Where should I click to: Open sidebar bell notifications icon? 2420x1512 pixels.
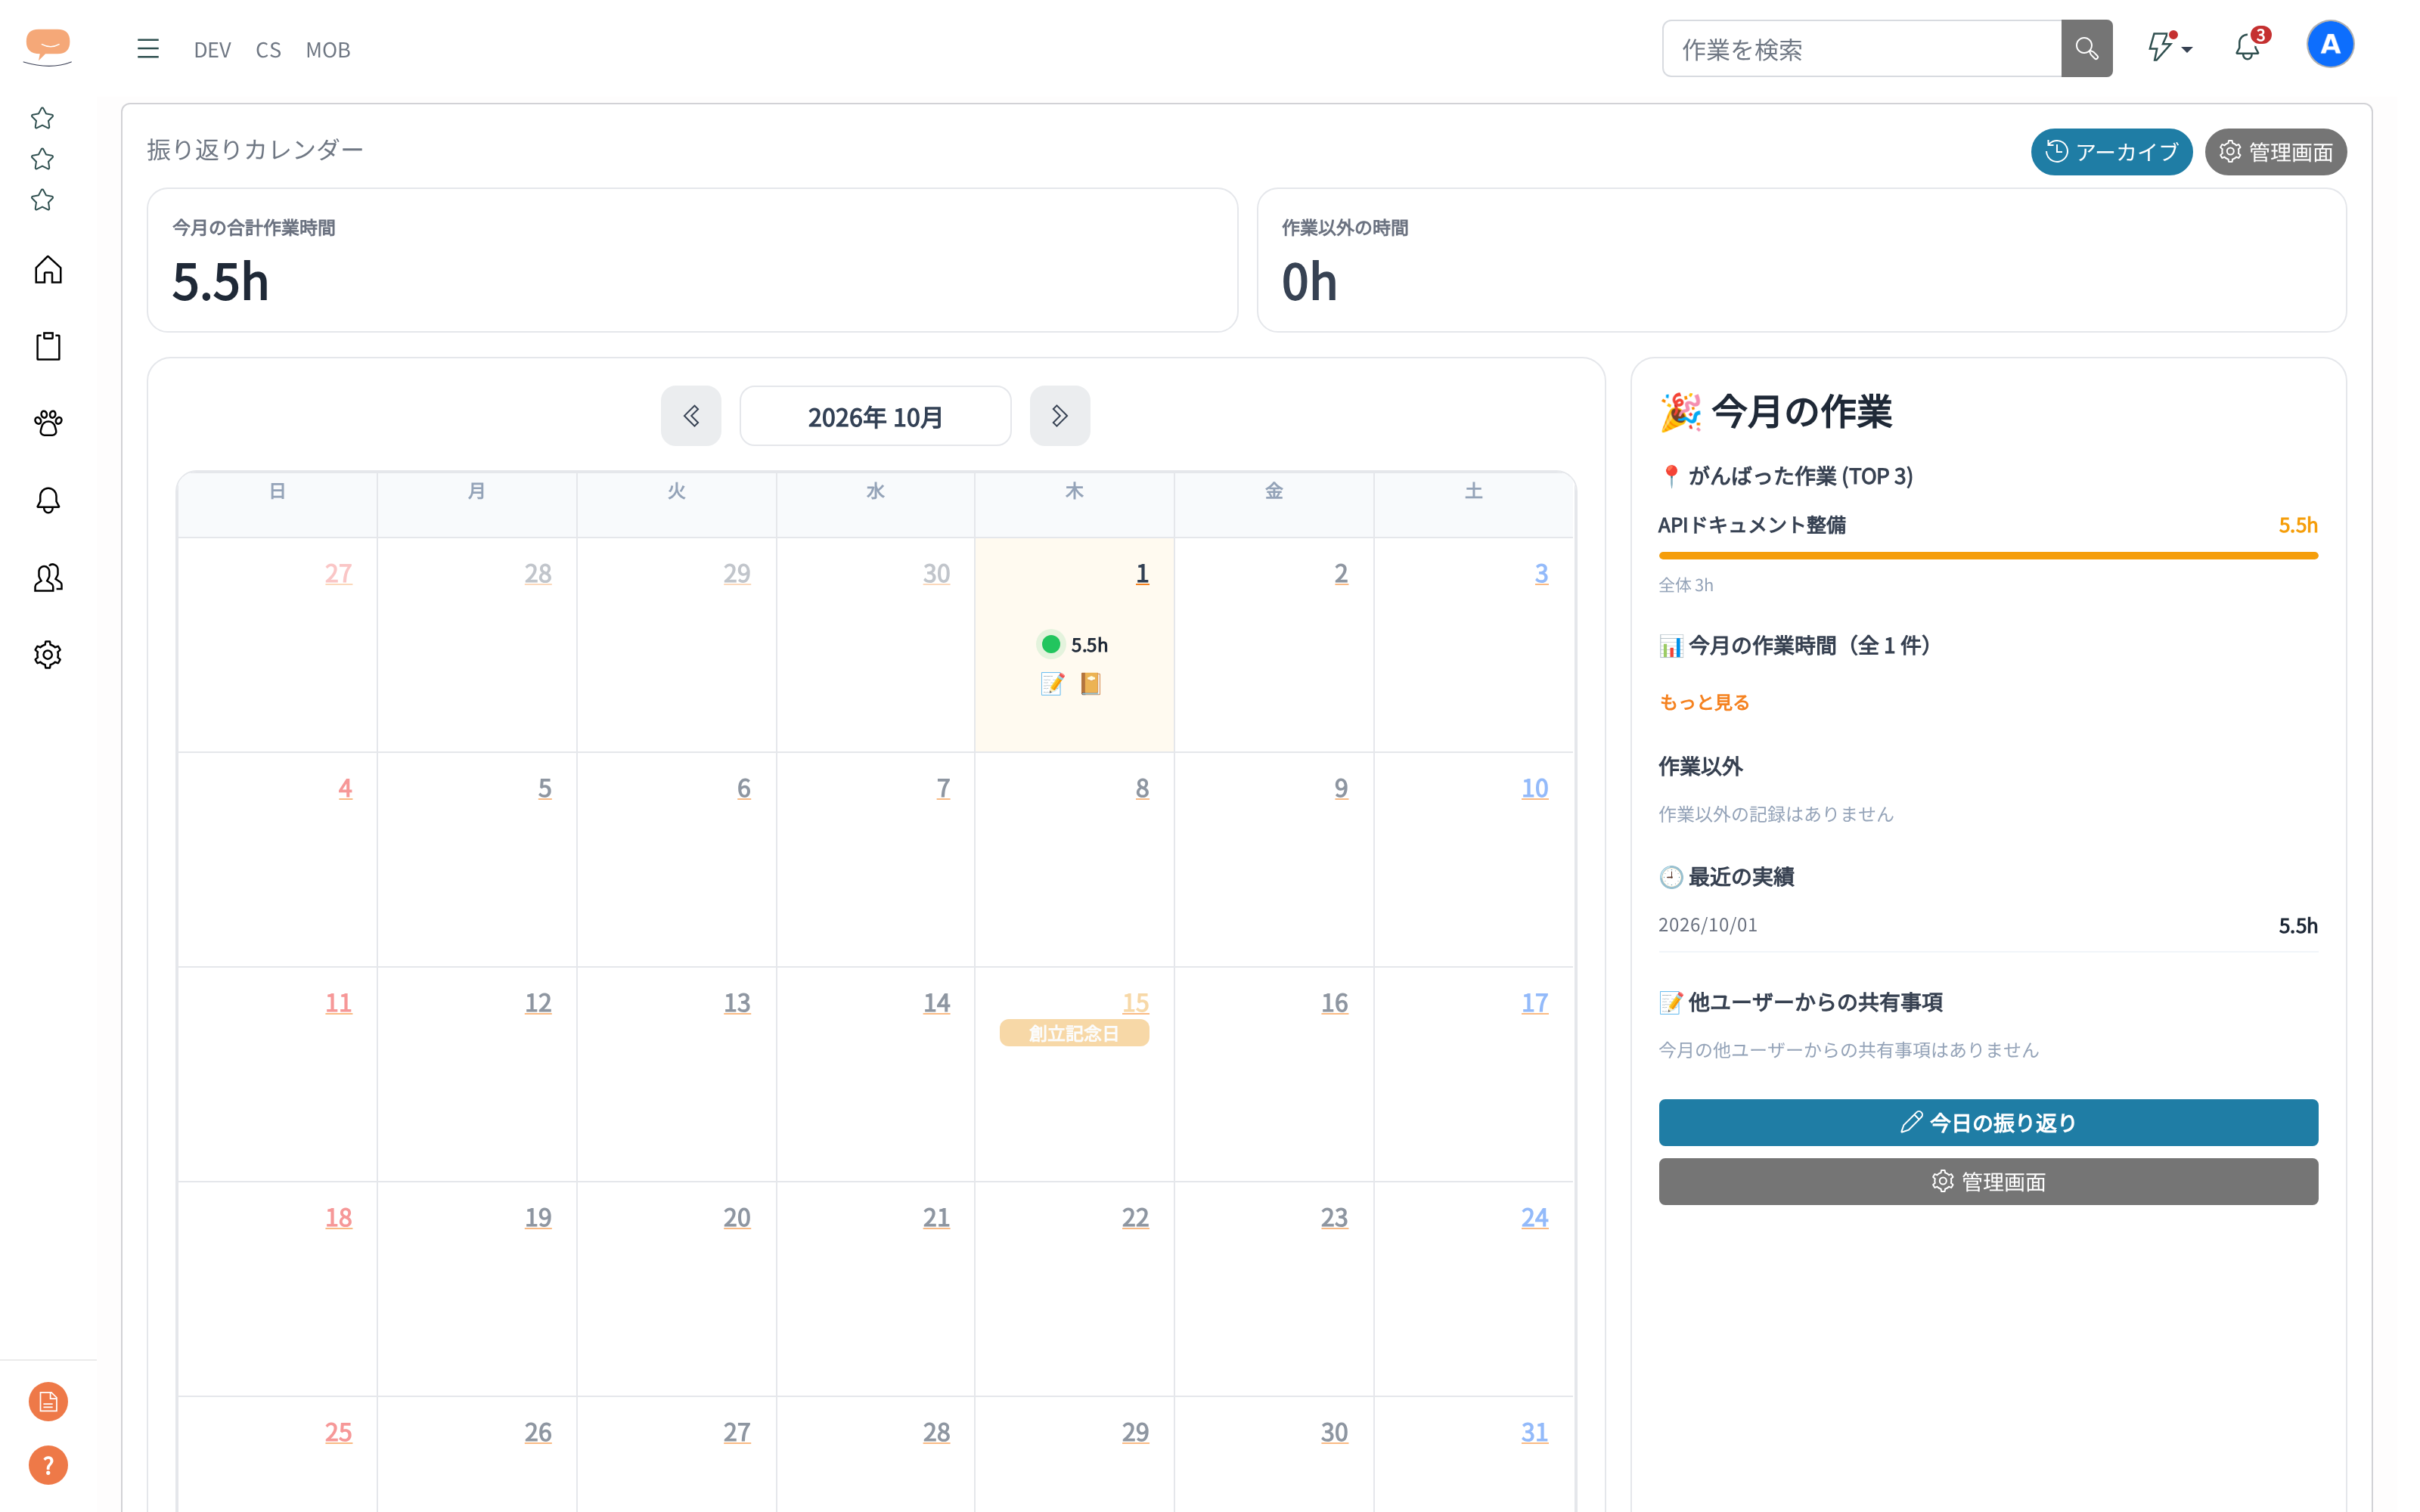click(48, 500)
